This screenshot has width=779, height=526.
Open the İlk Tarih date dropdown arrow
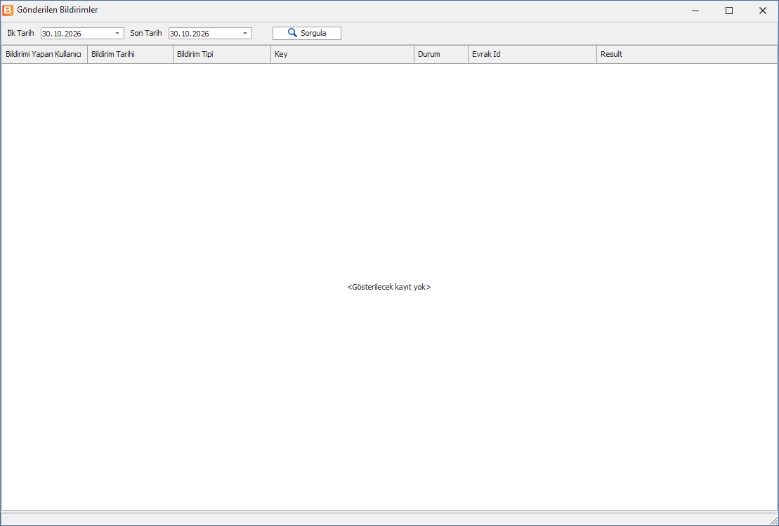(x=117, y=33)
